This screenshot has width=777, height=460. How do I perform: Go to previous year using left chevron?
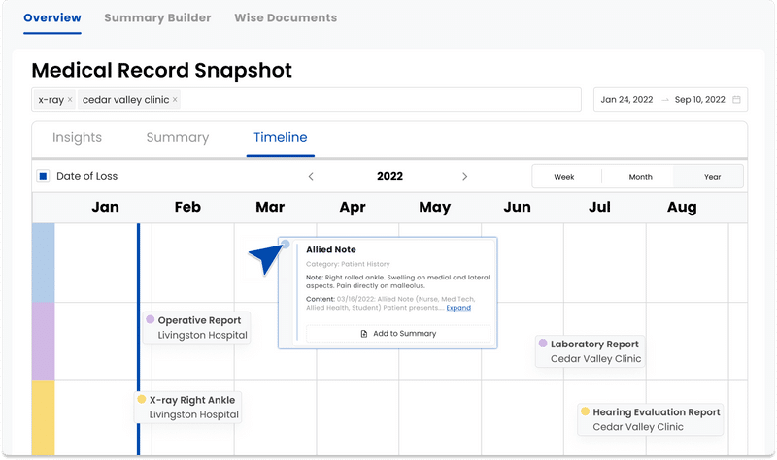[x=311, y=177]
